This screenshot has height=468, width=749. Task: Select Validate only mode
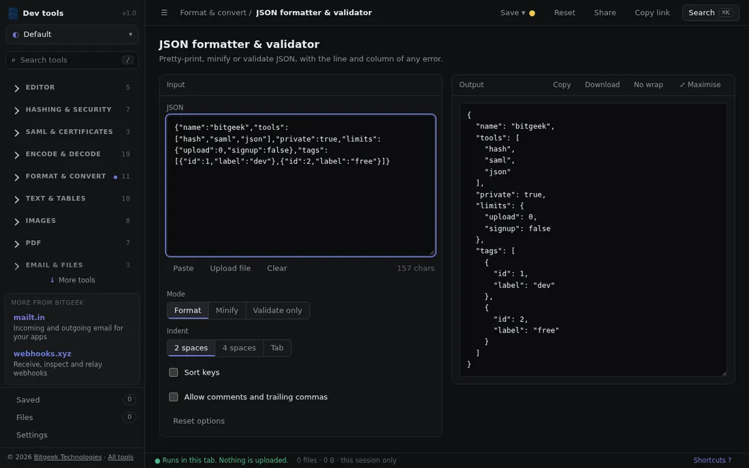[278, 311]
